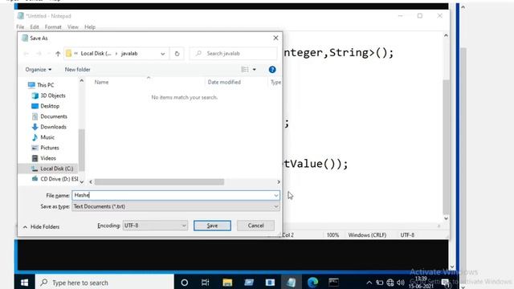Viewport: 514px width, 289px height.
Task: Open the Encoding UTF-8 dropdown
Action: 155,226
